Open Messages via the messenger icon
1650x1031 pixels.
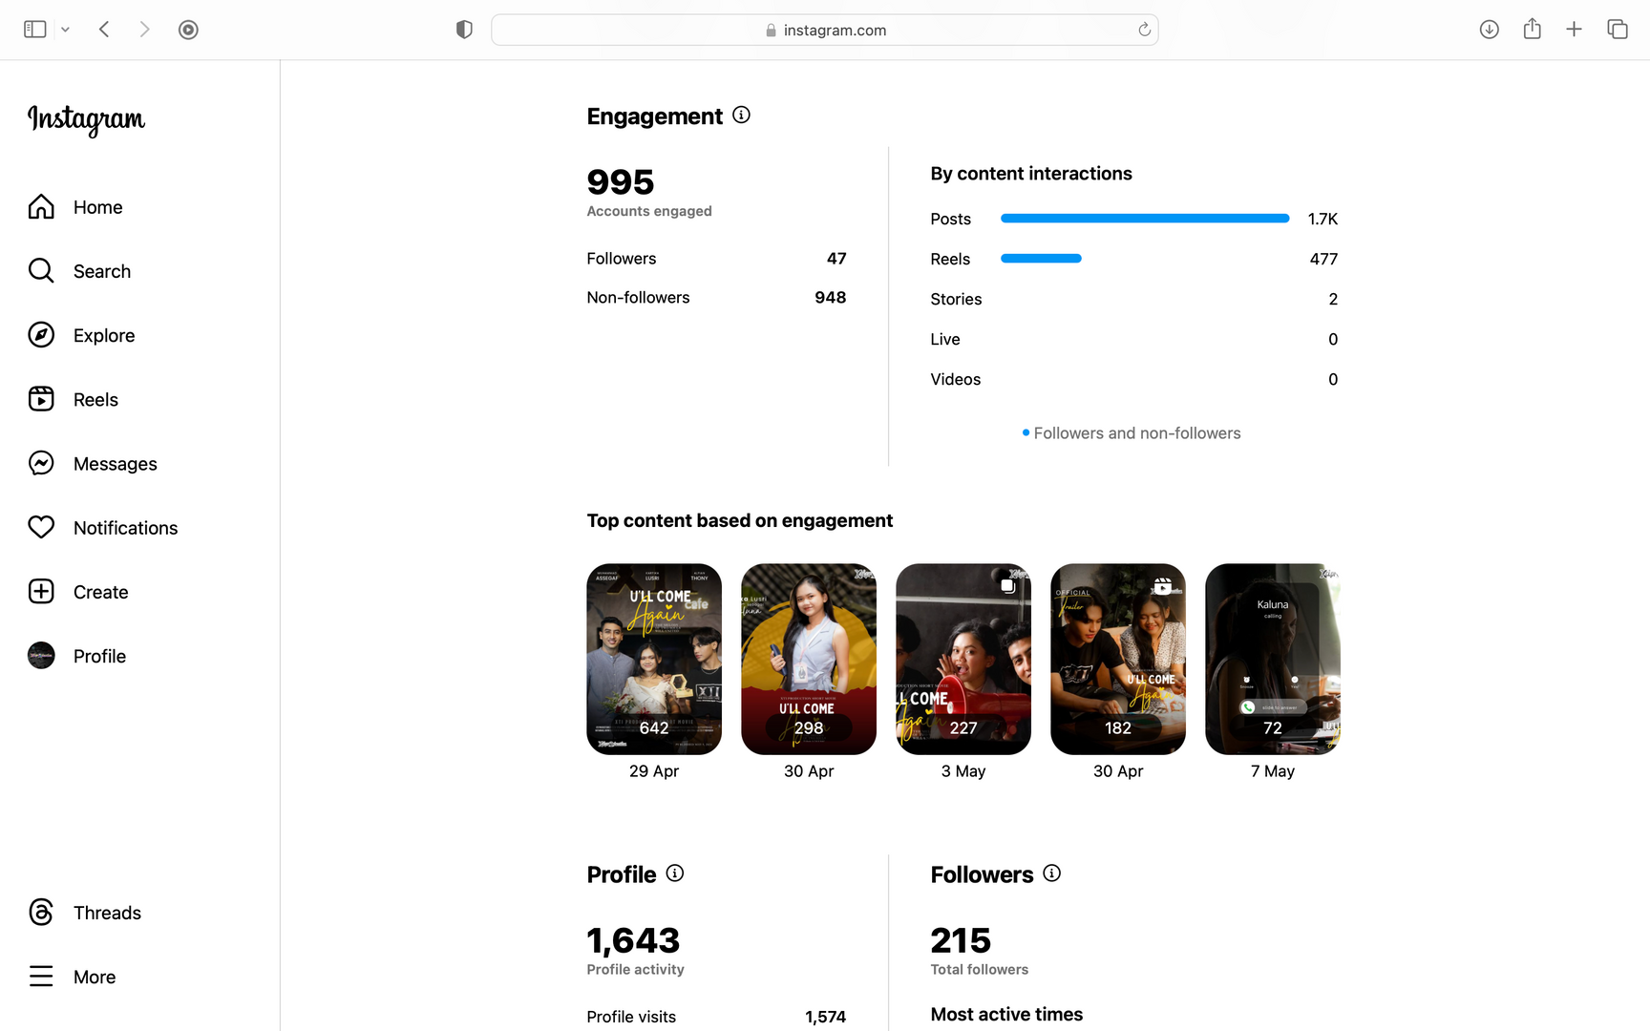click(x=41, y=463)
